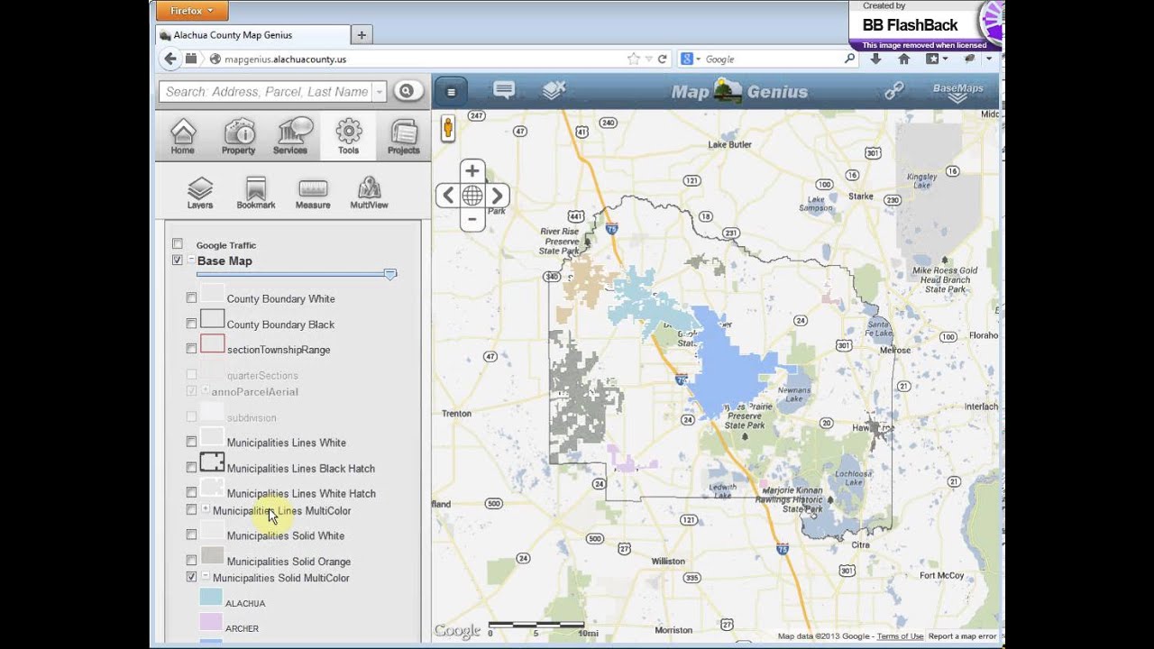Switch to the Projects tab
The height and width of the screenshot is (649, 1154).
point(404,136)
